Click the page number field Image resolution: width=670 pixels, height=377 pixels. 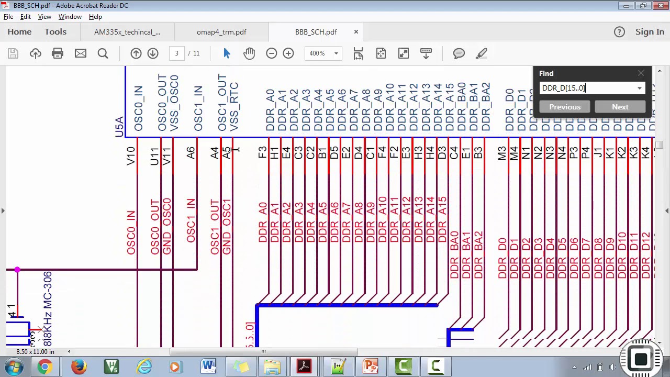tap(176, 53)
